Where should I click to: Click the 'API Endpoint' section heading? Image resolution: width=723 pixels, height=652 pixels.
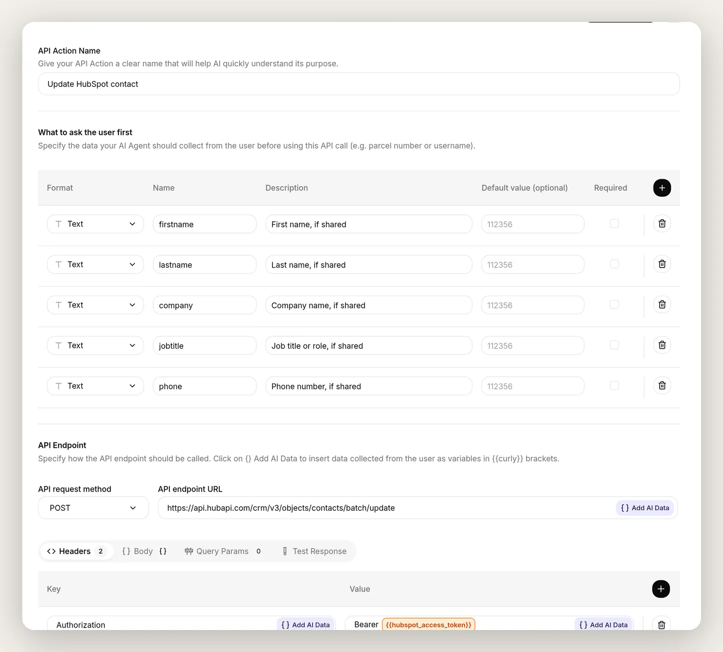pyautogui.click(x=62, y=445)
